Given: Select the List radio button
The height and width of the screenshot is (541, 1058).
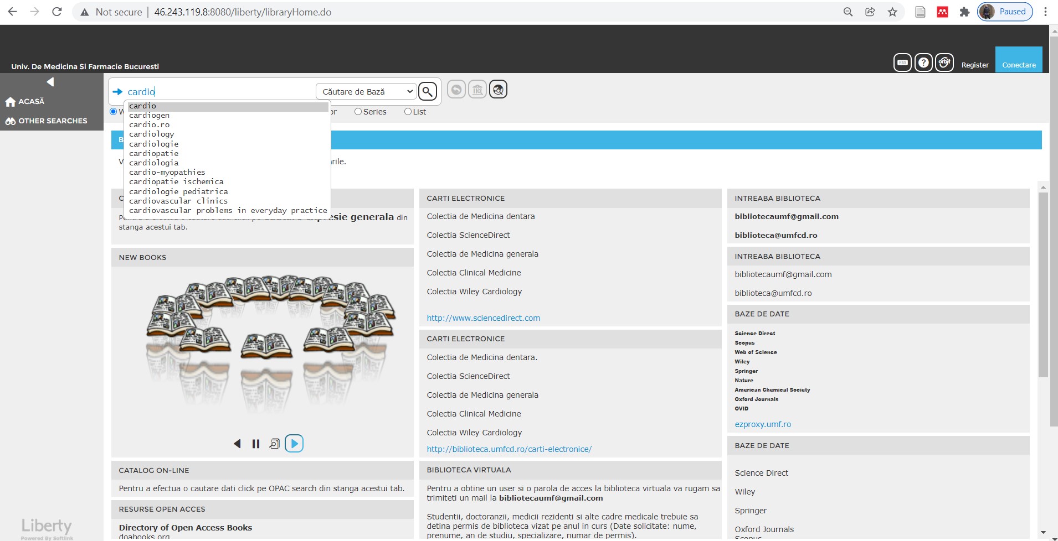Looking at the screenshot, I should pos(408,112).
